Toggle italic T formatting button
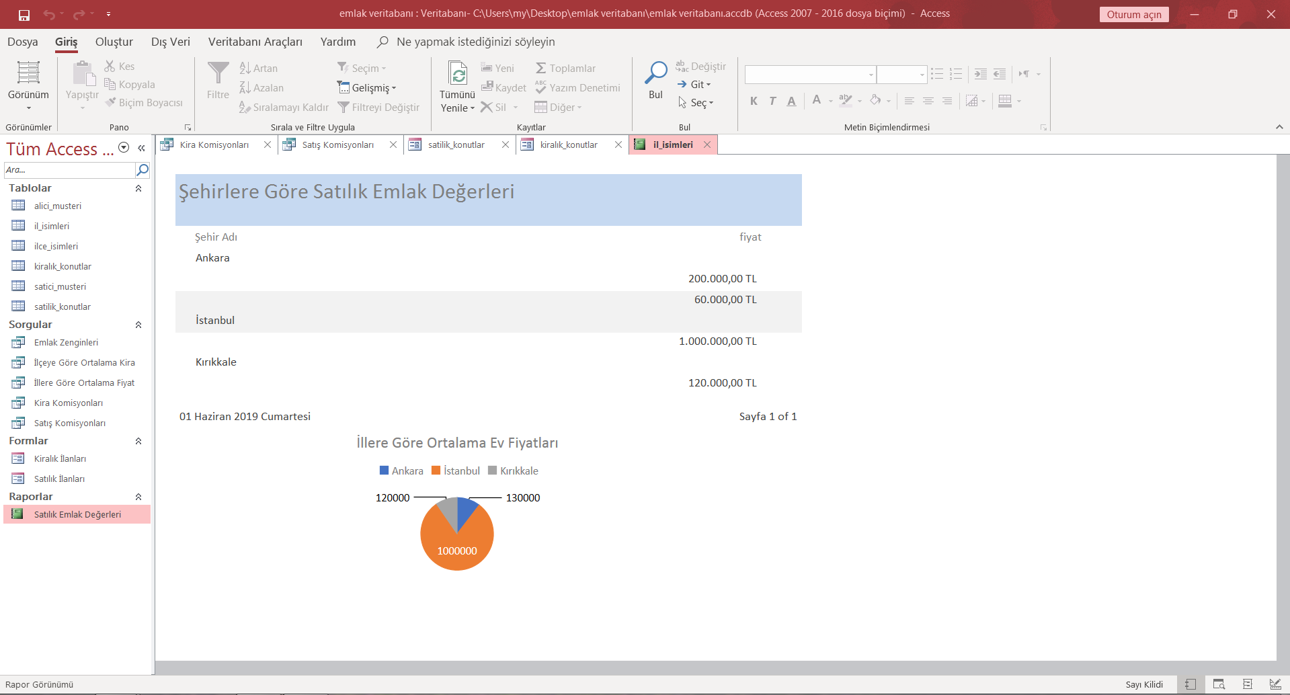1290x695 pixels. click(x=772, y=101)
